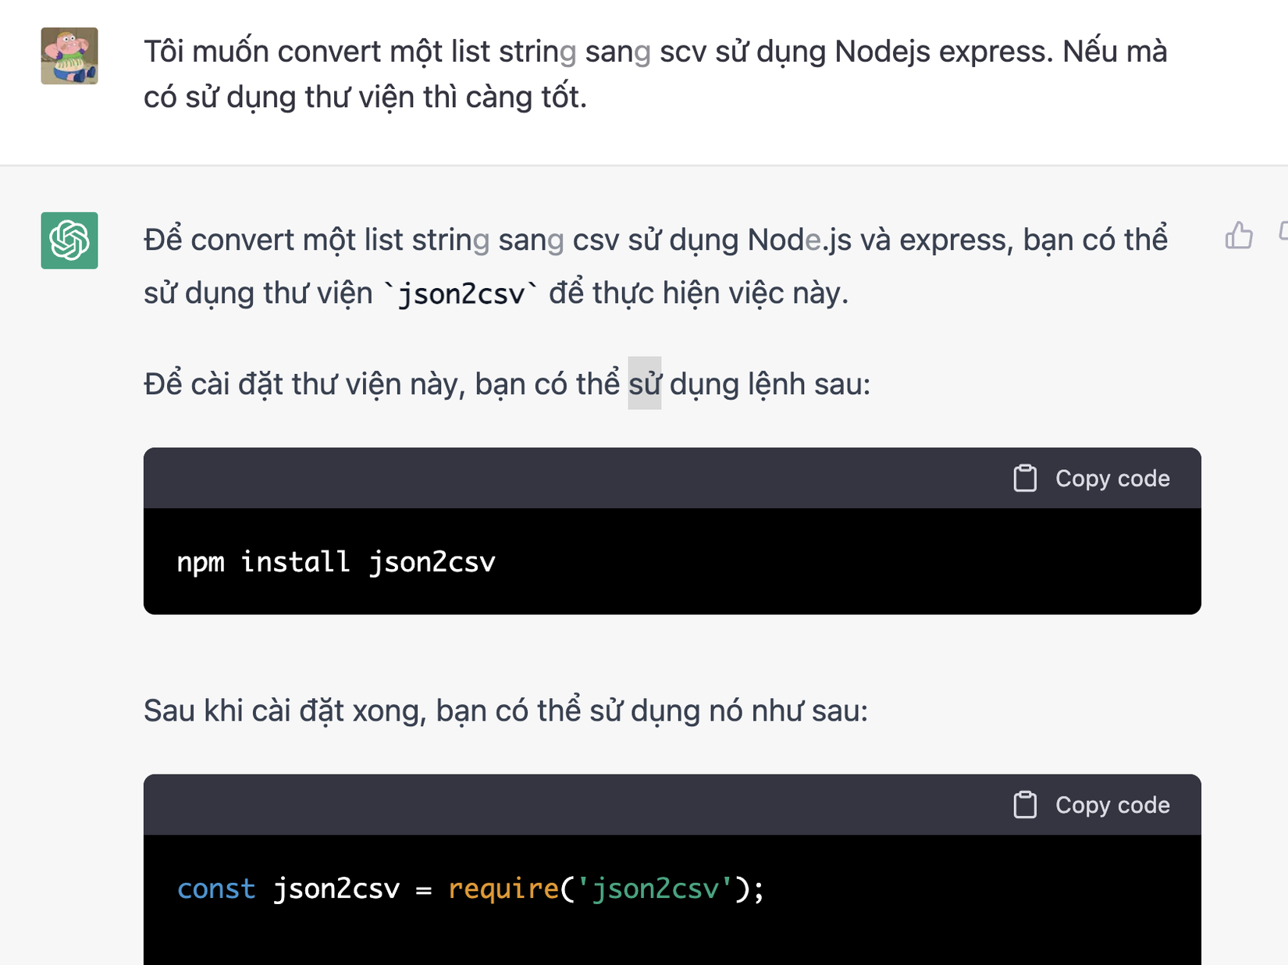
Task: Rate the response negatively with thumbs down
Action: [x=1283, y=232]
